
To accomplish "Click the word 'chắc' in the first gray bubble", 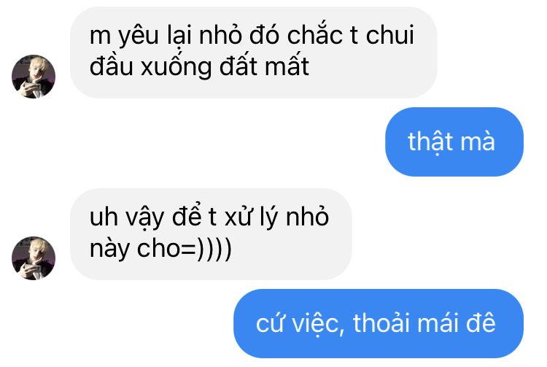I will 315,34.
